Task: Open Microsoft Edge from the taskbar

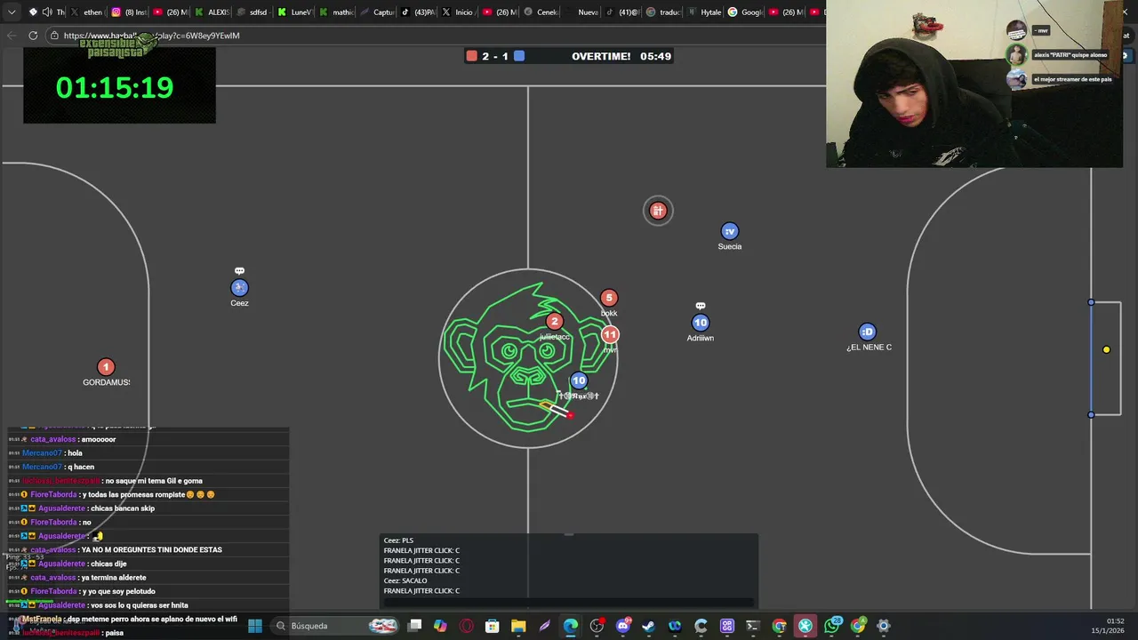Action: [x=571, y=626]
